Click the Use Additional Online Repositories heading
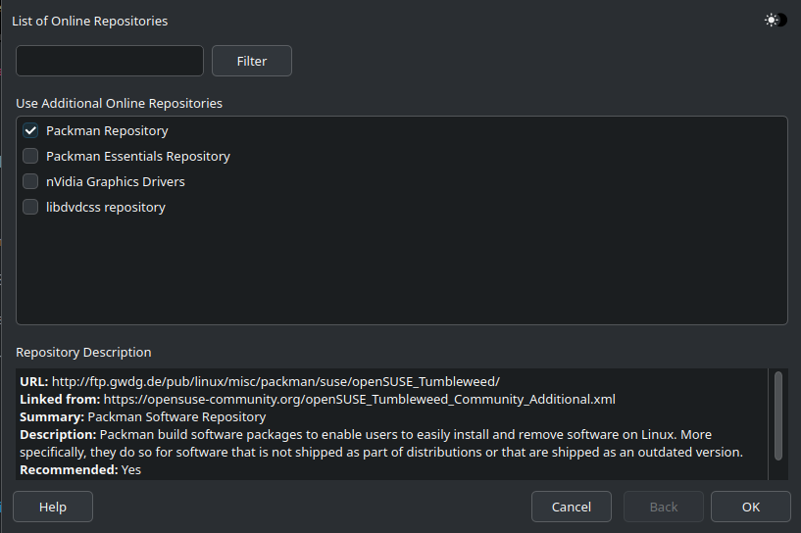 pos(119,103)
